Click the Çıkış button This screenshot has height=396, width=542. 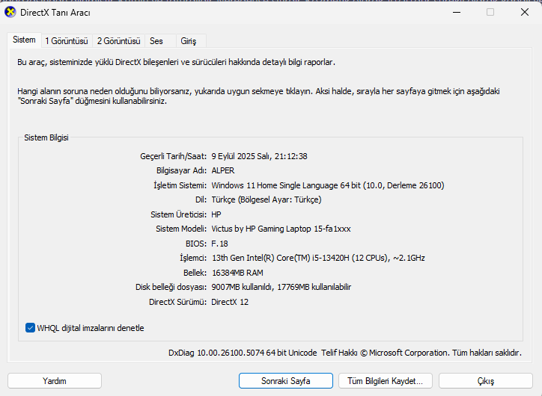486,381
